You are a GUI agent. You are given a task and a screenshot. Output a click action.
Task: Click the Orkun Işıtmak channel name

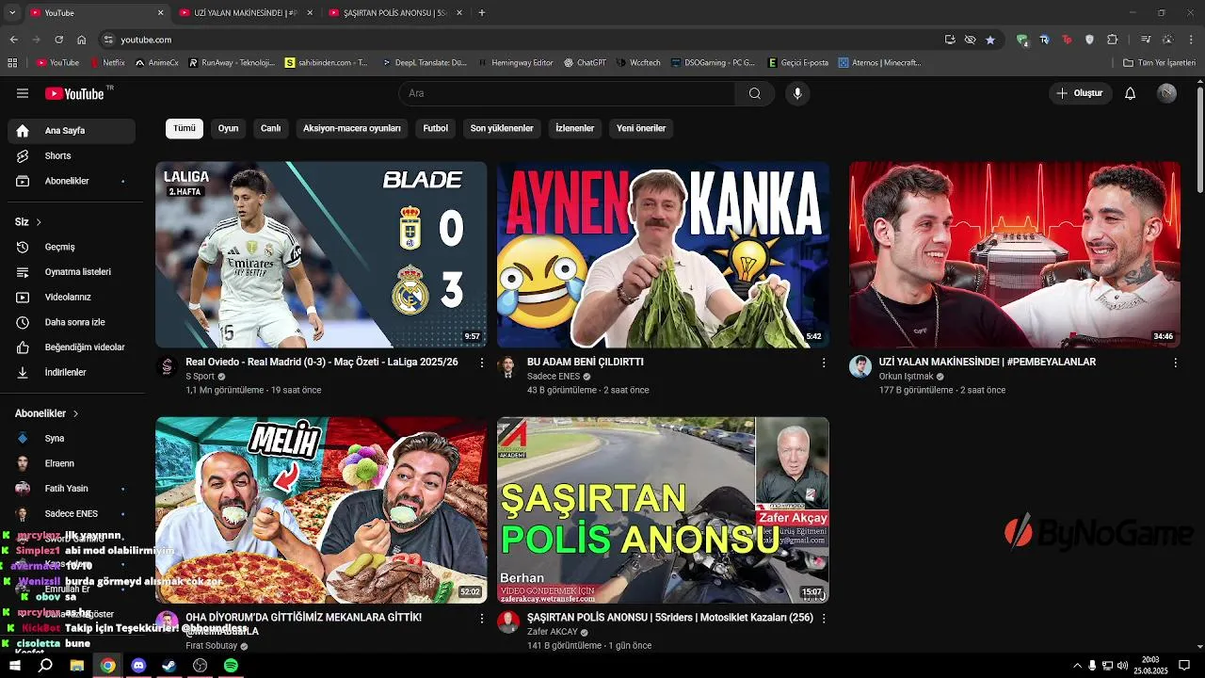coord(906,377)
